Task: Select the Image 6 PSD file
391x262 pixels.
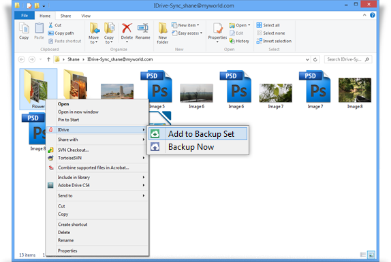Action: [x=236, y=89]
